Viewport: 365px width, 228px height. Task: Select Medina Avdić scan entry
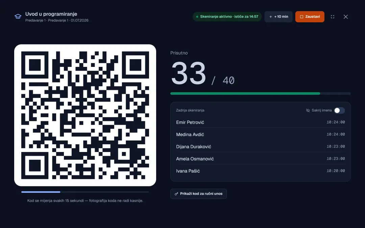261,134
